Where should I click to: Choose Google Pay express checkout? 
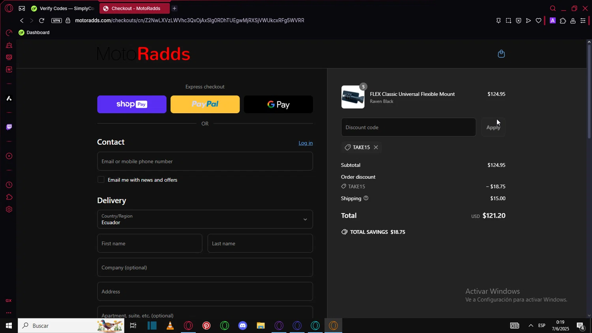[x=278, y=104]
